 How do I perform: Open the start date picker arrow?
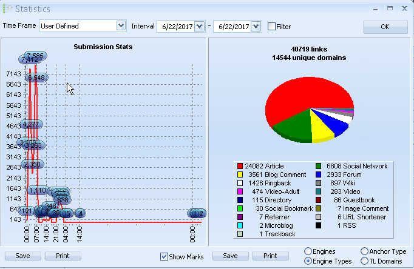199,26
